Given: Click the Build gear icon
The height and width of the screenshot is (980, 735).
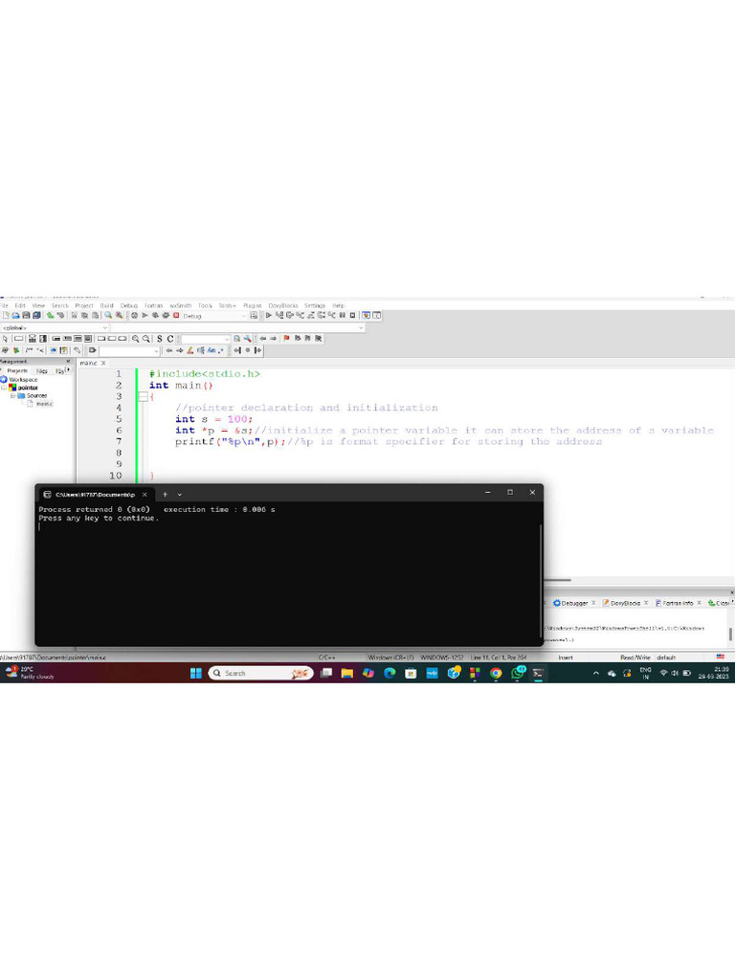Looking at the screenshot, I should pyautogui.click(x=134, y=315).
